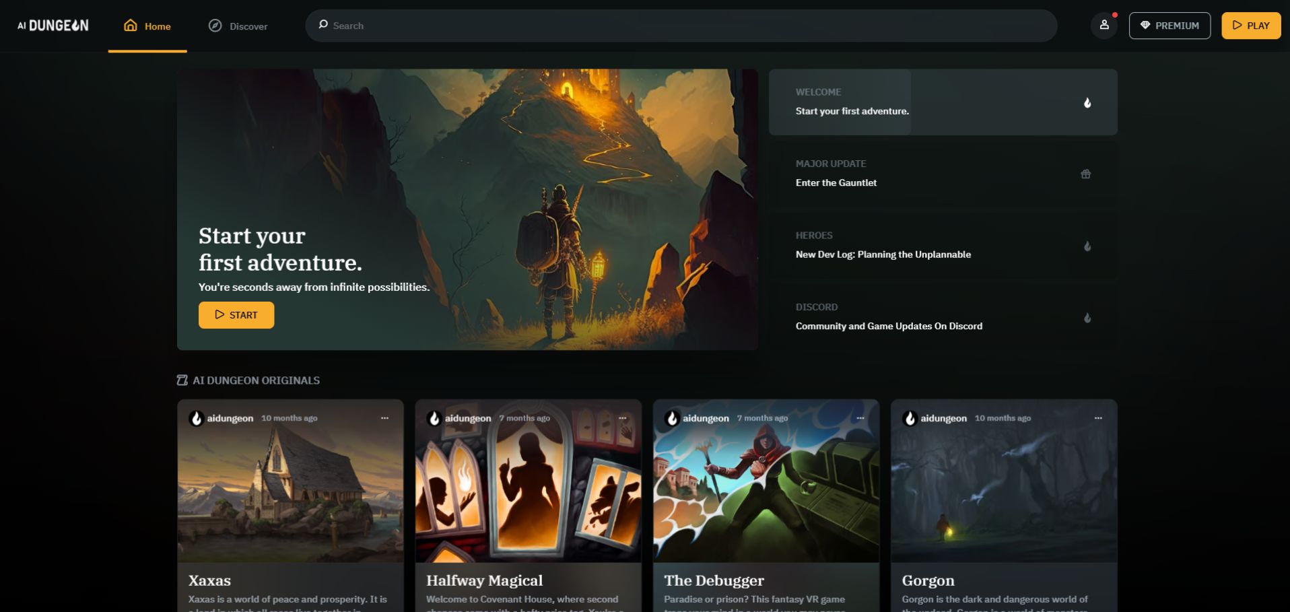Click the flame icon on WELCOME row
The width and height of the screenshot is (1290, 612).
coord(1087,102)
